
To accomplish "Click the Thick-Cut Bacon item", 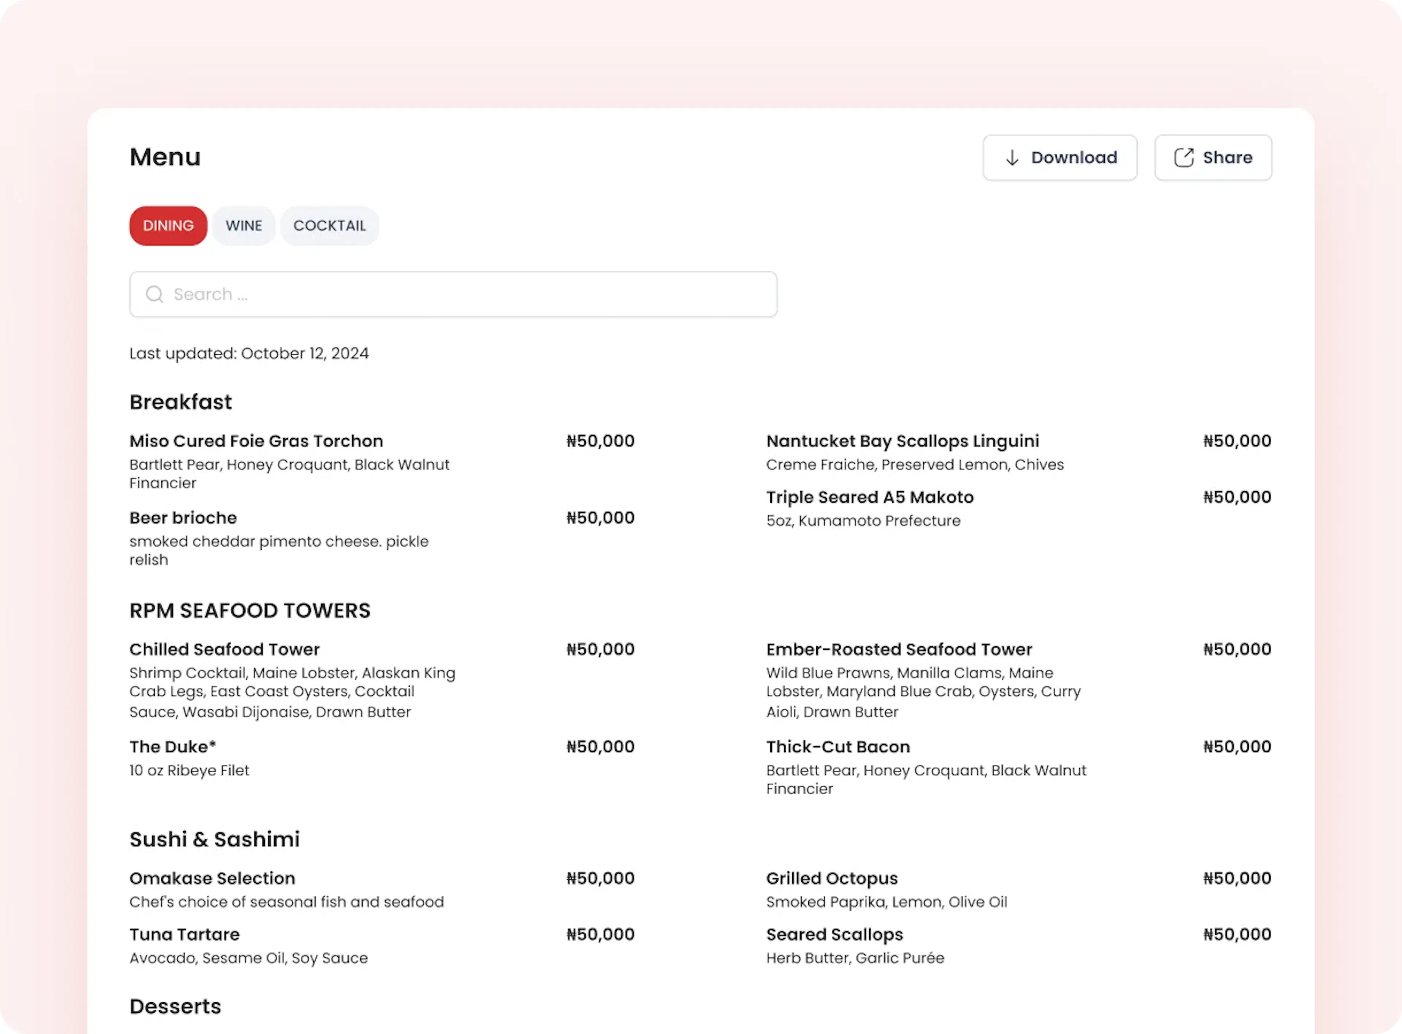I will pyautogui.click(x=838, y=747).
